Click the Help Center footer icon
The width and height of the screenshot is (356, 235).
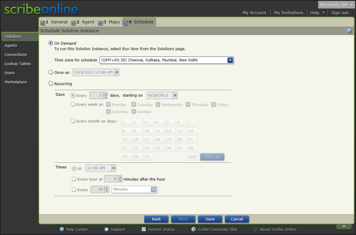pos(62,229)
